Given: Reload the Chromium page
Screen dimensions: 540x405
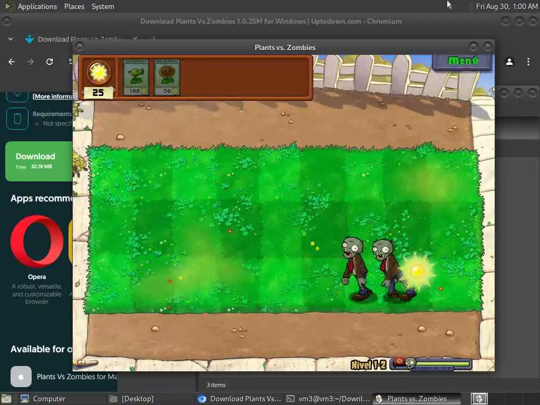Looking at the screenshot, I should click(x=50, y=62).
